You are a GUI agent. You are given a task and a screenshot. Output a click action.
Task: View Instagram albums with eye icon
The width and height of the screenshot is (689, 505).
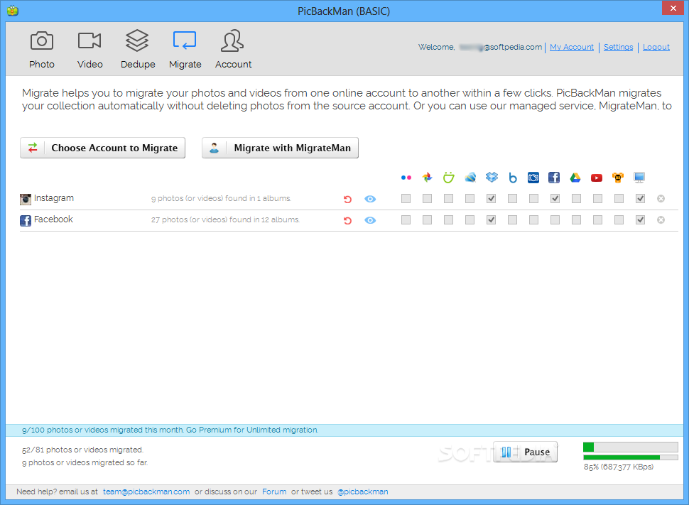click(x=370, y=199)
